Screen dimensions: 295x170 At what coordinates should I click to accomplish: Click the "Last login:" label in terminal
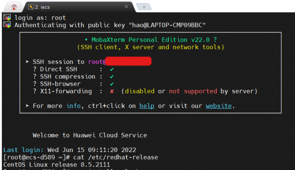coord(23,150)
